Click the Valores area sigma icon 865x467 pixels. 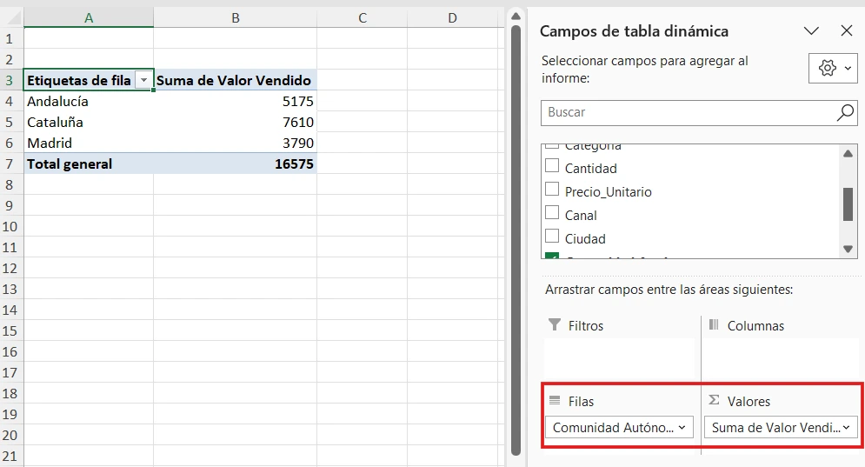[x=713, y=400]
